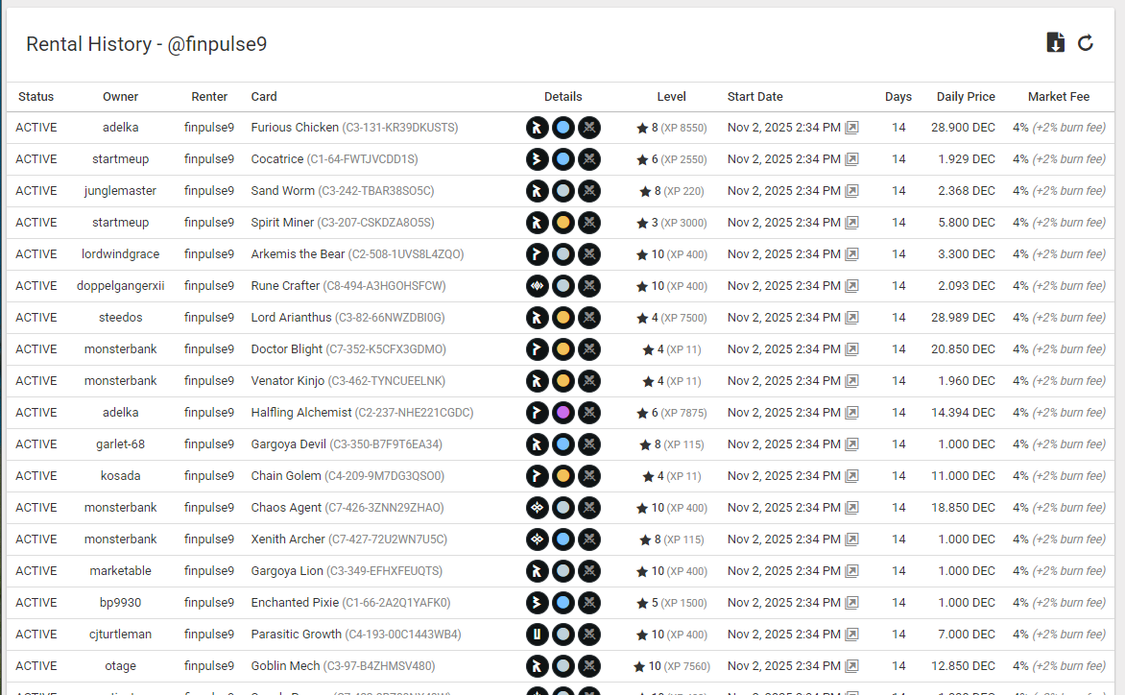Click crossed-swords icon in Goblin Mech row

(589, 665)
